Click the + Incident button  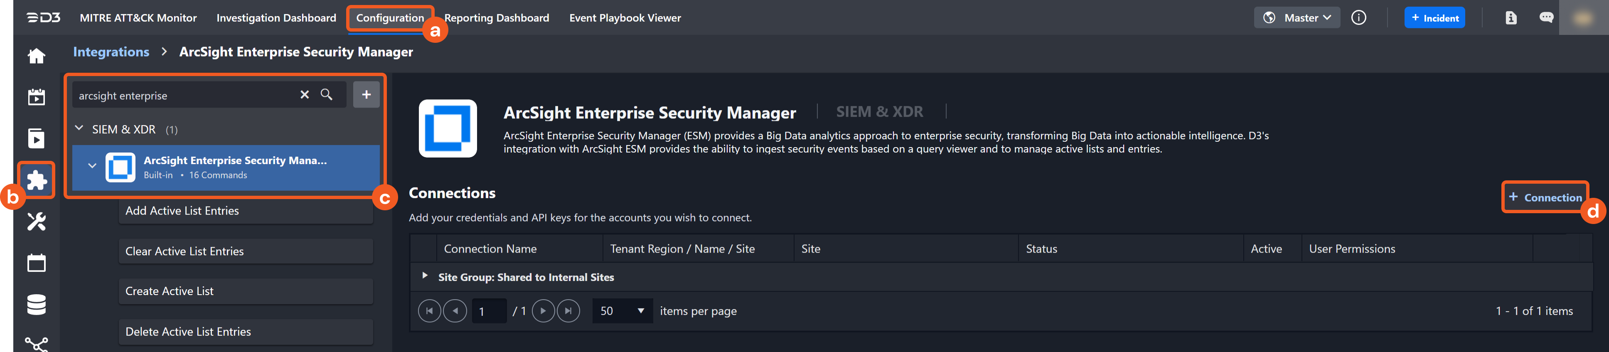[x=1434, y=17]
